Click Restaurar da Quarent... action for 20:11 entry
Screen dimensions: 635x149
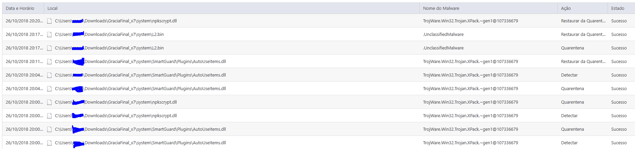click(583, 62)
